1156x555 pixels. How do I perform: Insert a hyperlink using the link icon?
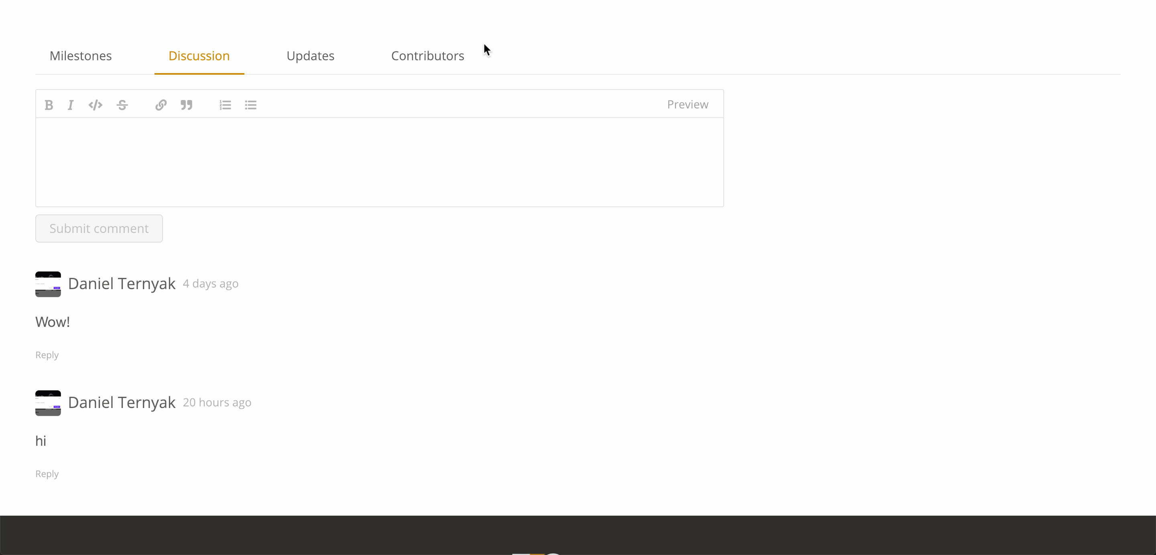(161, 105)
